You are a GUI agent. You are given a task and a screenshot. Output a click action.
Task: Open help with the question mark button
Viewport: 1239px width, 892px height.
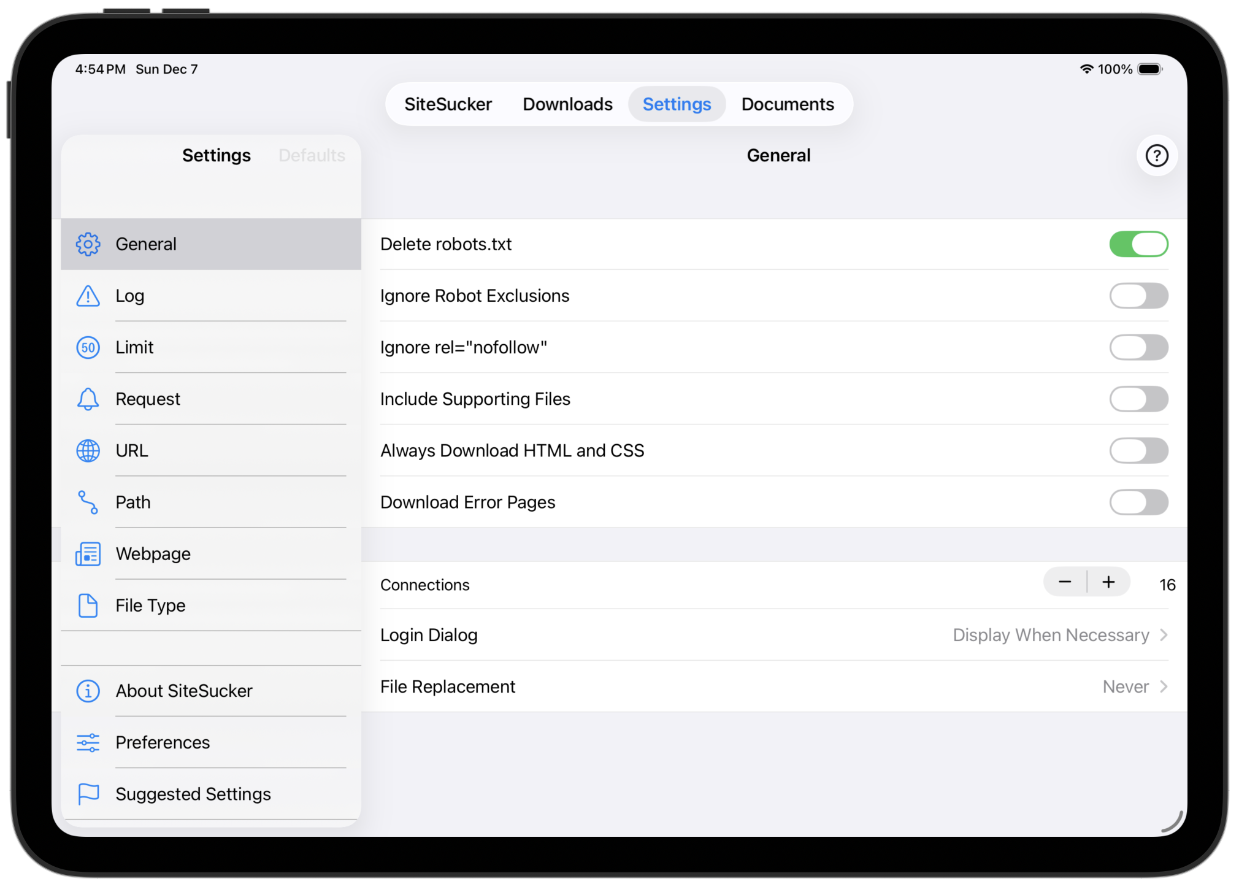pos(1157,156)
